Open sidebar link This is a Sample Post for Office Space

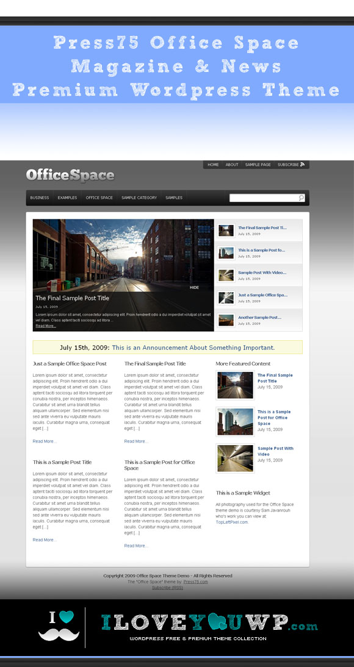click(274, 418)
